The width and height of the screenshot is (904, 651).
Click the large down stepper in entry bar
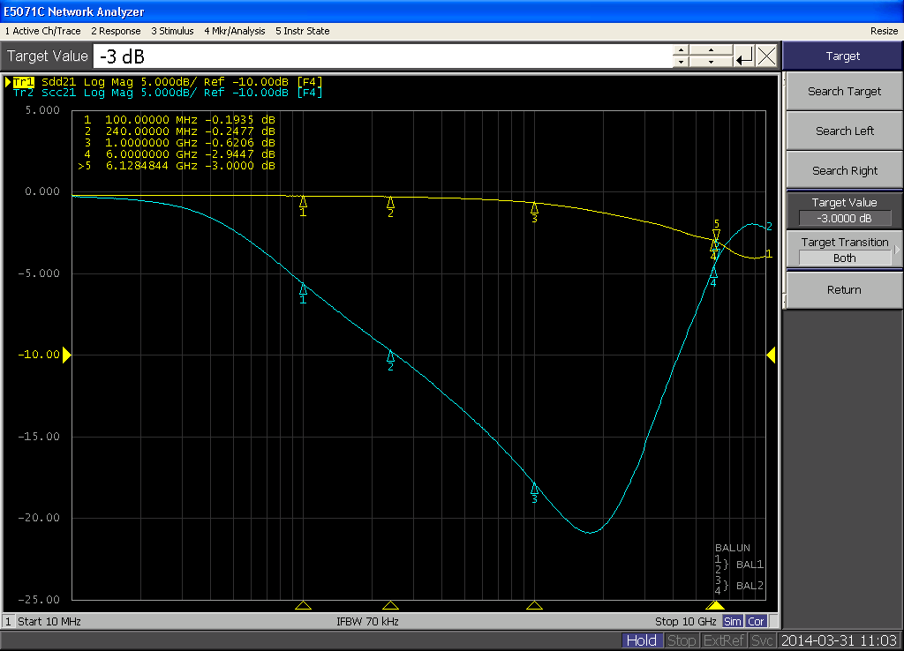pos(711,63)
